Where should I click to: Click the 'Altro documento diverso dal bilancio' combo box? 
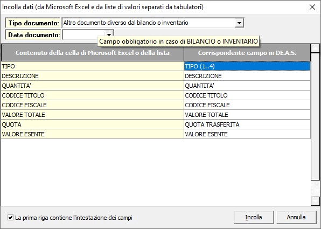(149, 23)
